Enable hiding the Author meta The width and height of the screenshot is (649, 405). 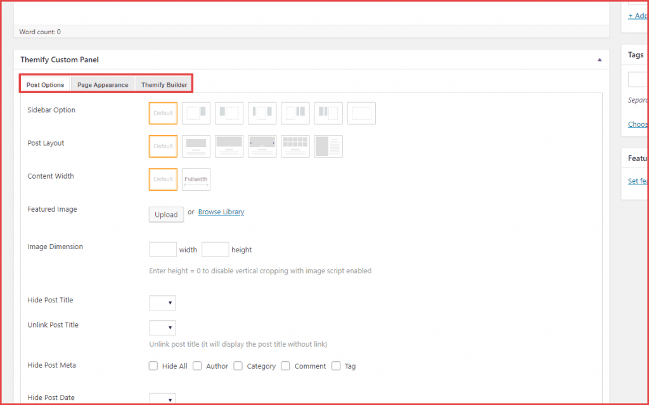click(197, 366)
